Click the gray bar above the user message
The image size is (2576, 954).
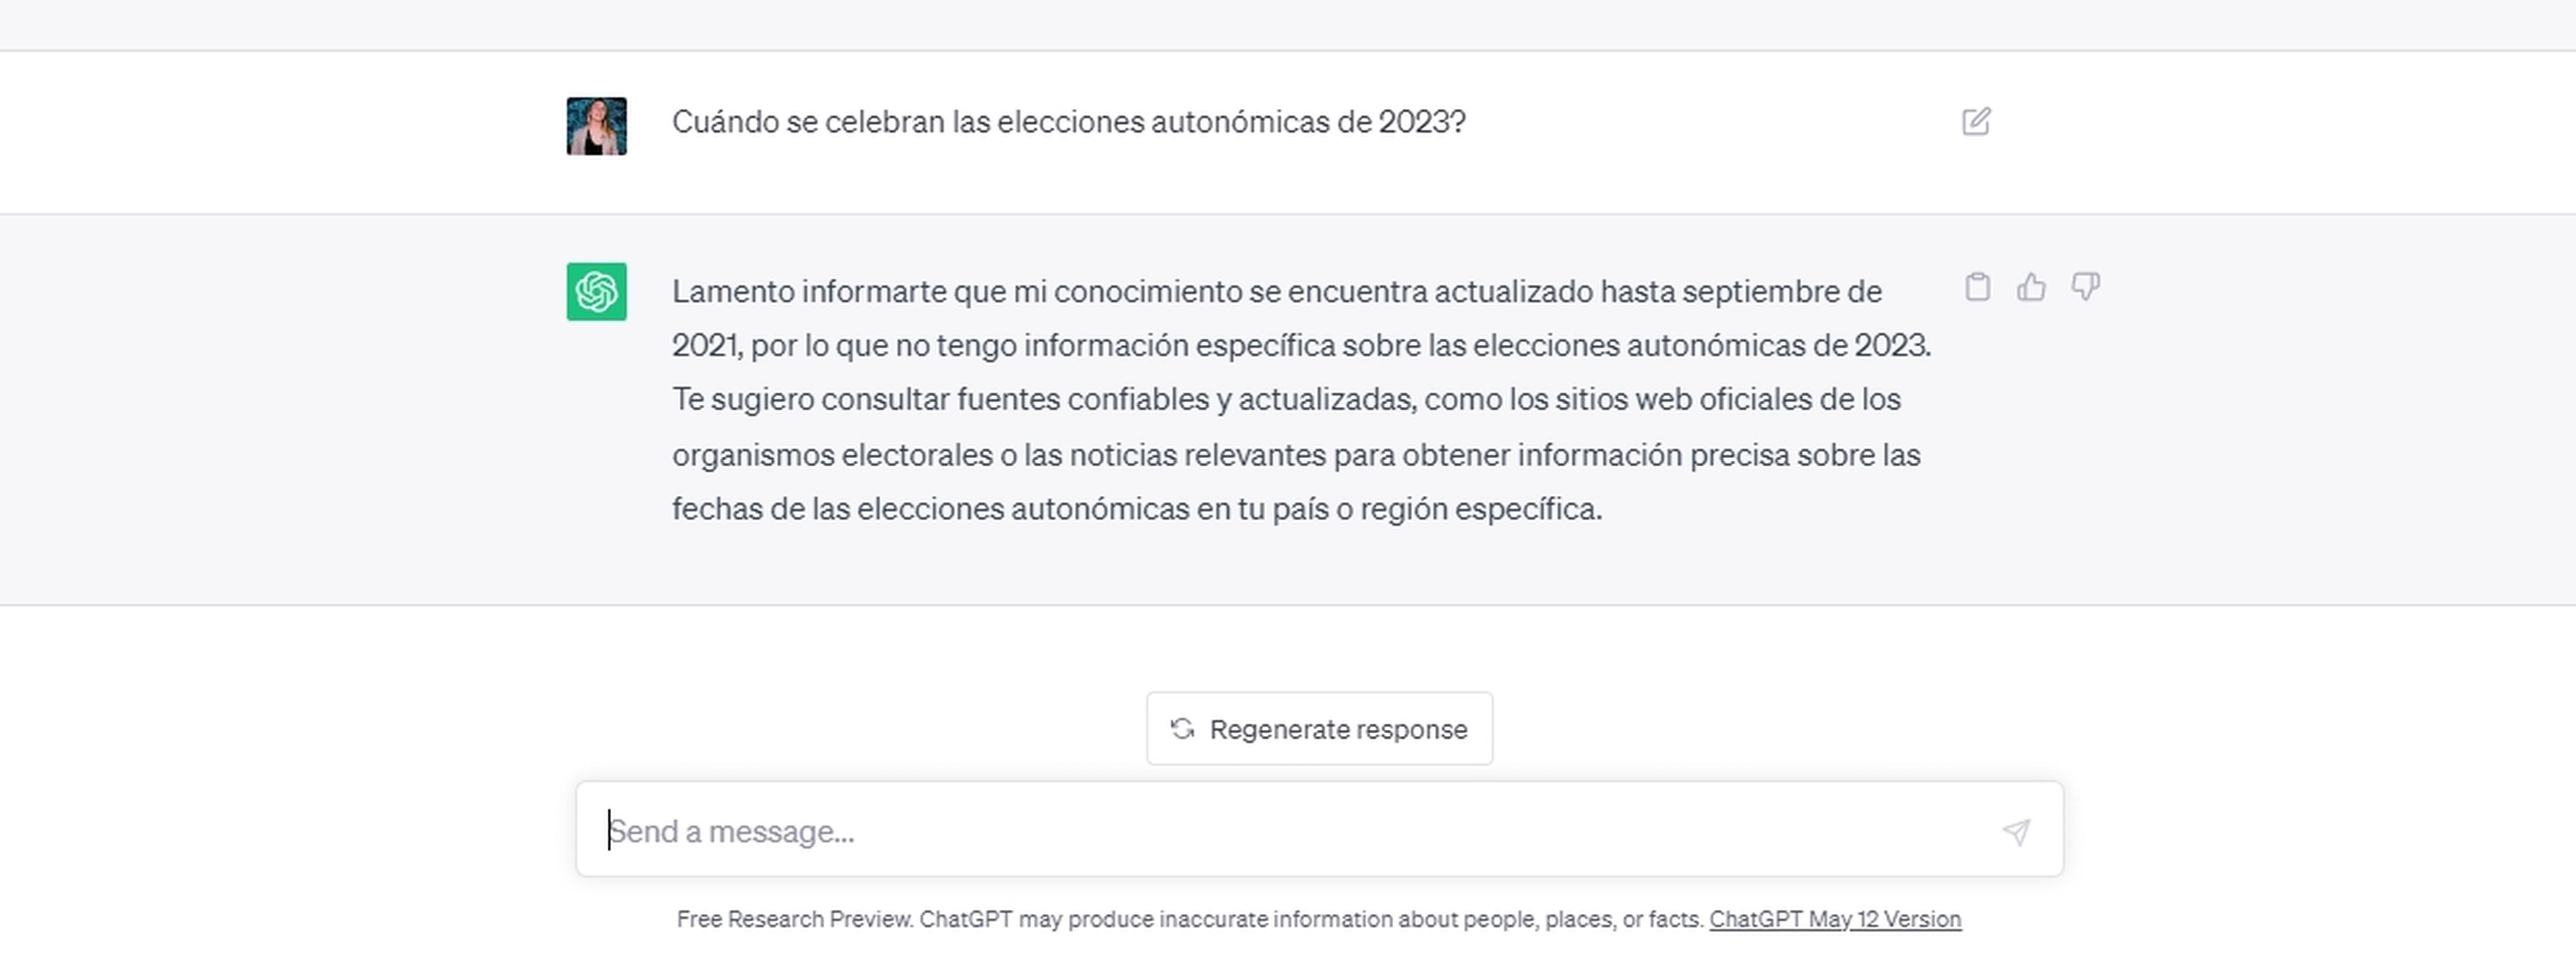pyautogui.click(x=1288, y=24)
